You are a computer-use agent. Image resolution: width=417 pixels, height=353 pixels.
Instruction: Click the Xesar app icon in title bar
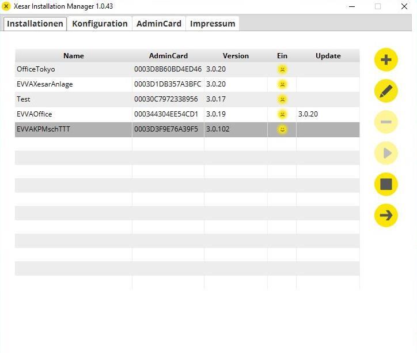point(6,6)
